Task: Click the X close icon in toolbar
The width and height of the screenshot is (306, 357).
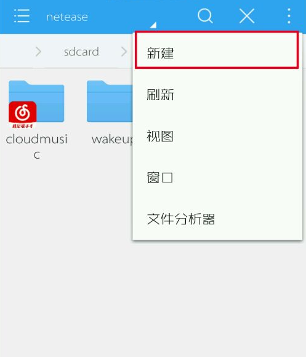Action: [x=247, y=16]
